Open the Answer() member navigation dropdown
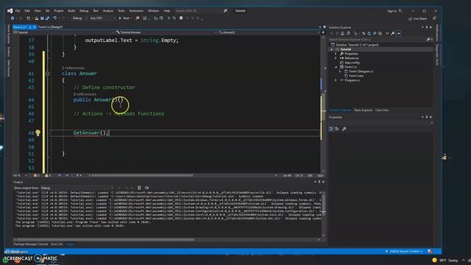 [269, 32]
